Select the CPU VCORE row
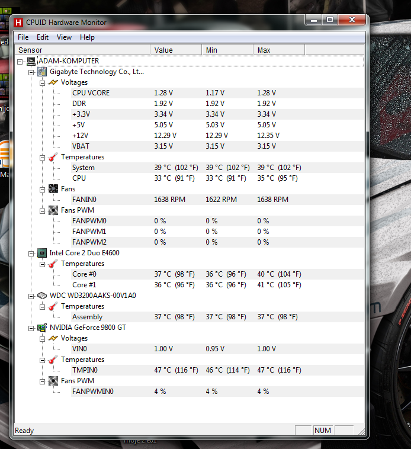Image resolution: width=411 pixels, height=449 pixels. click(217, 93)
